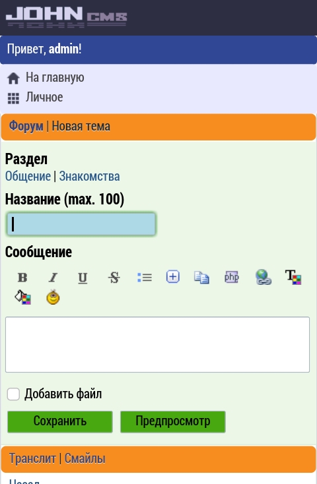Insert a quote with the pages icon

click(201, 277)
